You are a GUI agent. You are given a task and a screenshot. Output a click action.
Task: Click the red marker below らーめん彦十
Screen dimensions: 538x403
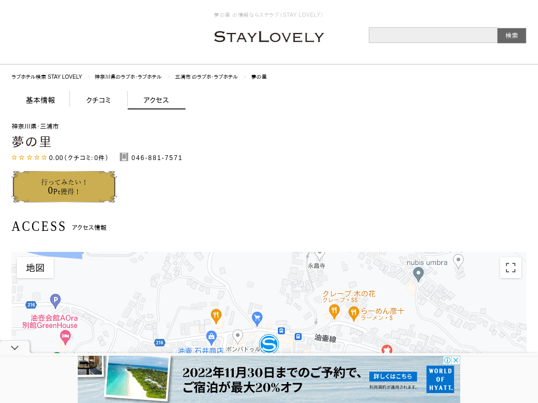(387, 349)
